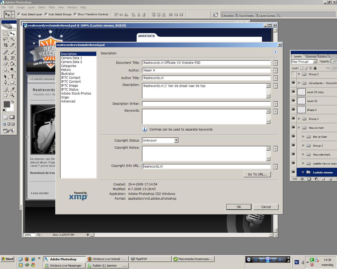Select the Magic Wand tool
The height and width of the screenshot is (269, 337).
[x=12, y=39]
